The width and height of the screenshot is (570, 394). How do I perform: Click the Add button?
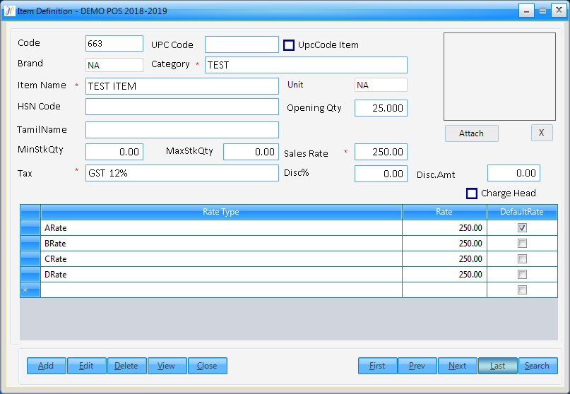point(46,366)
